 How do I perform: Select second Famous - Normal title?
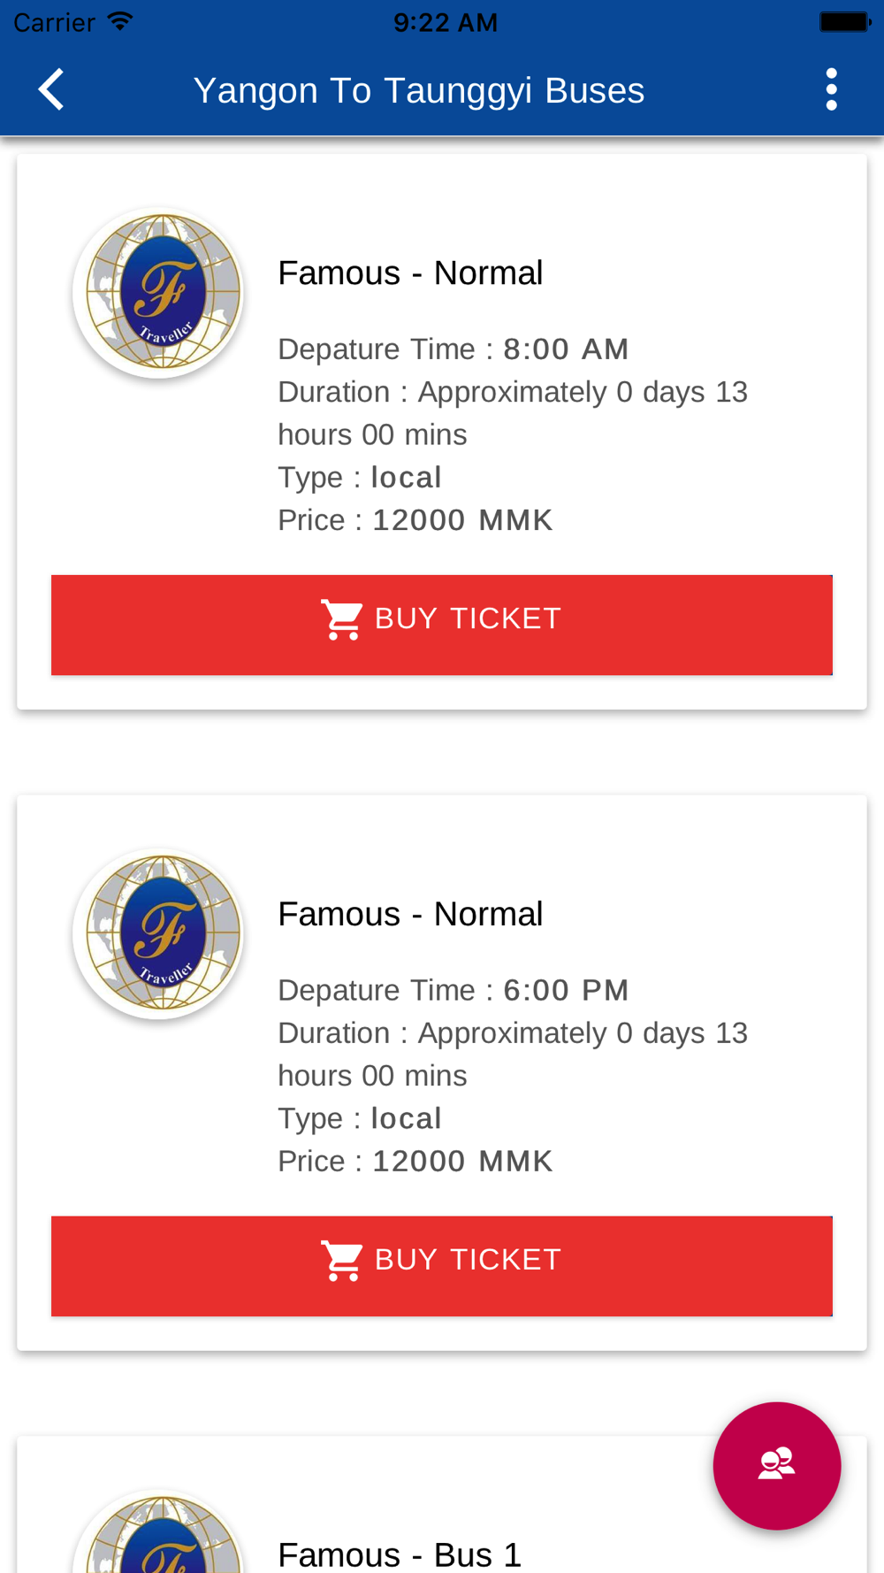pos(410,914)
